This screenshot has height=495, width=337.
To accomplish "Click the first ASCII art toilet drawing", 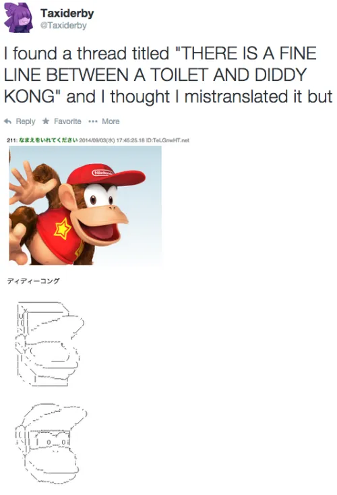I will click(x=50, y=344).
